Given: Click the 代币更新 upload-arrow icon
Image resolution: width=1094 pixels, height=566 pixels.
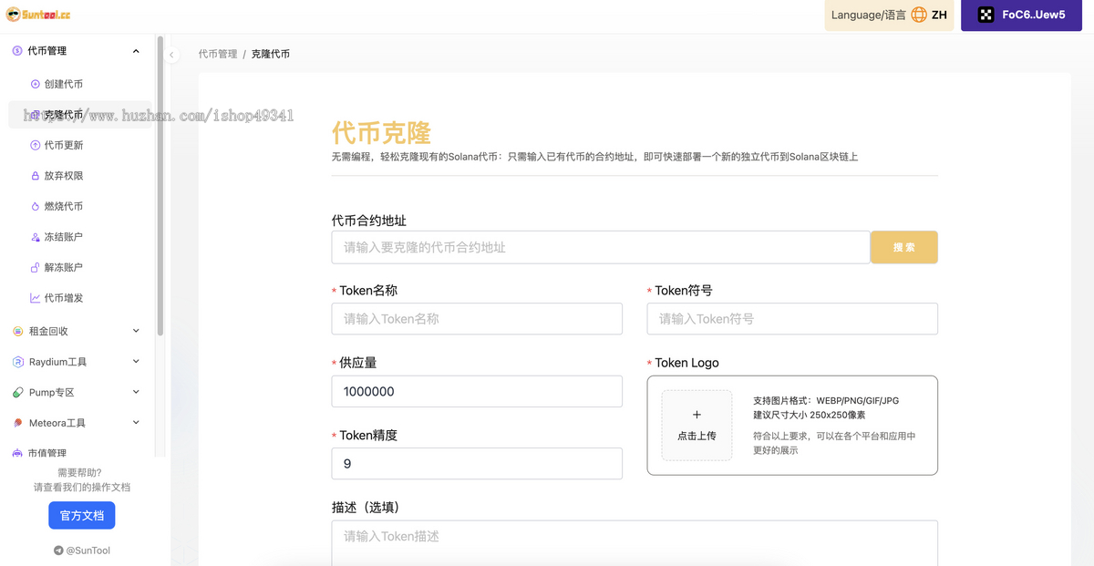Looking at the screenshot, I should click(x=36, y=145).
